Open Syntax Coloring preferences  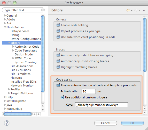tap(26, 62)
